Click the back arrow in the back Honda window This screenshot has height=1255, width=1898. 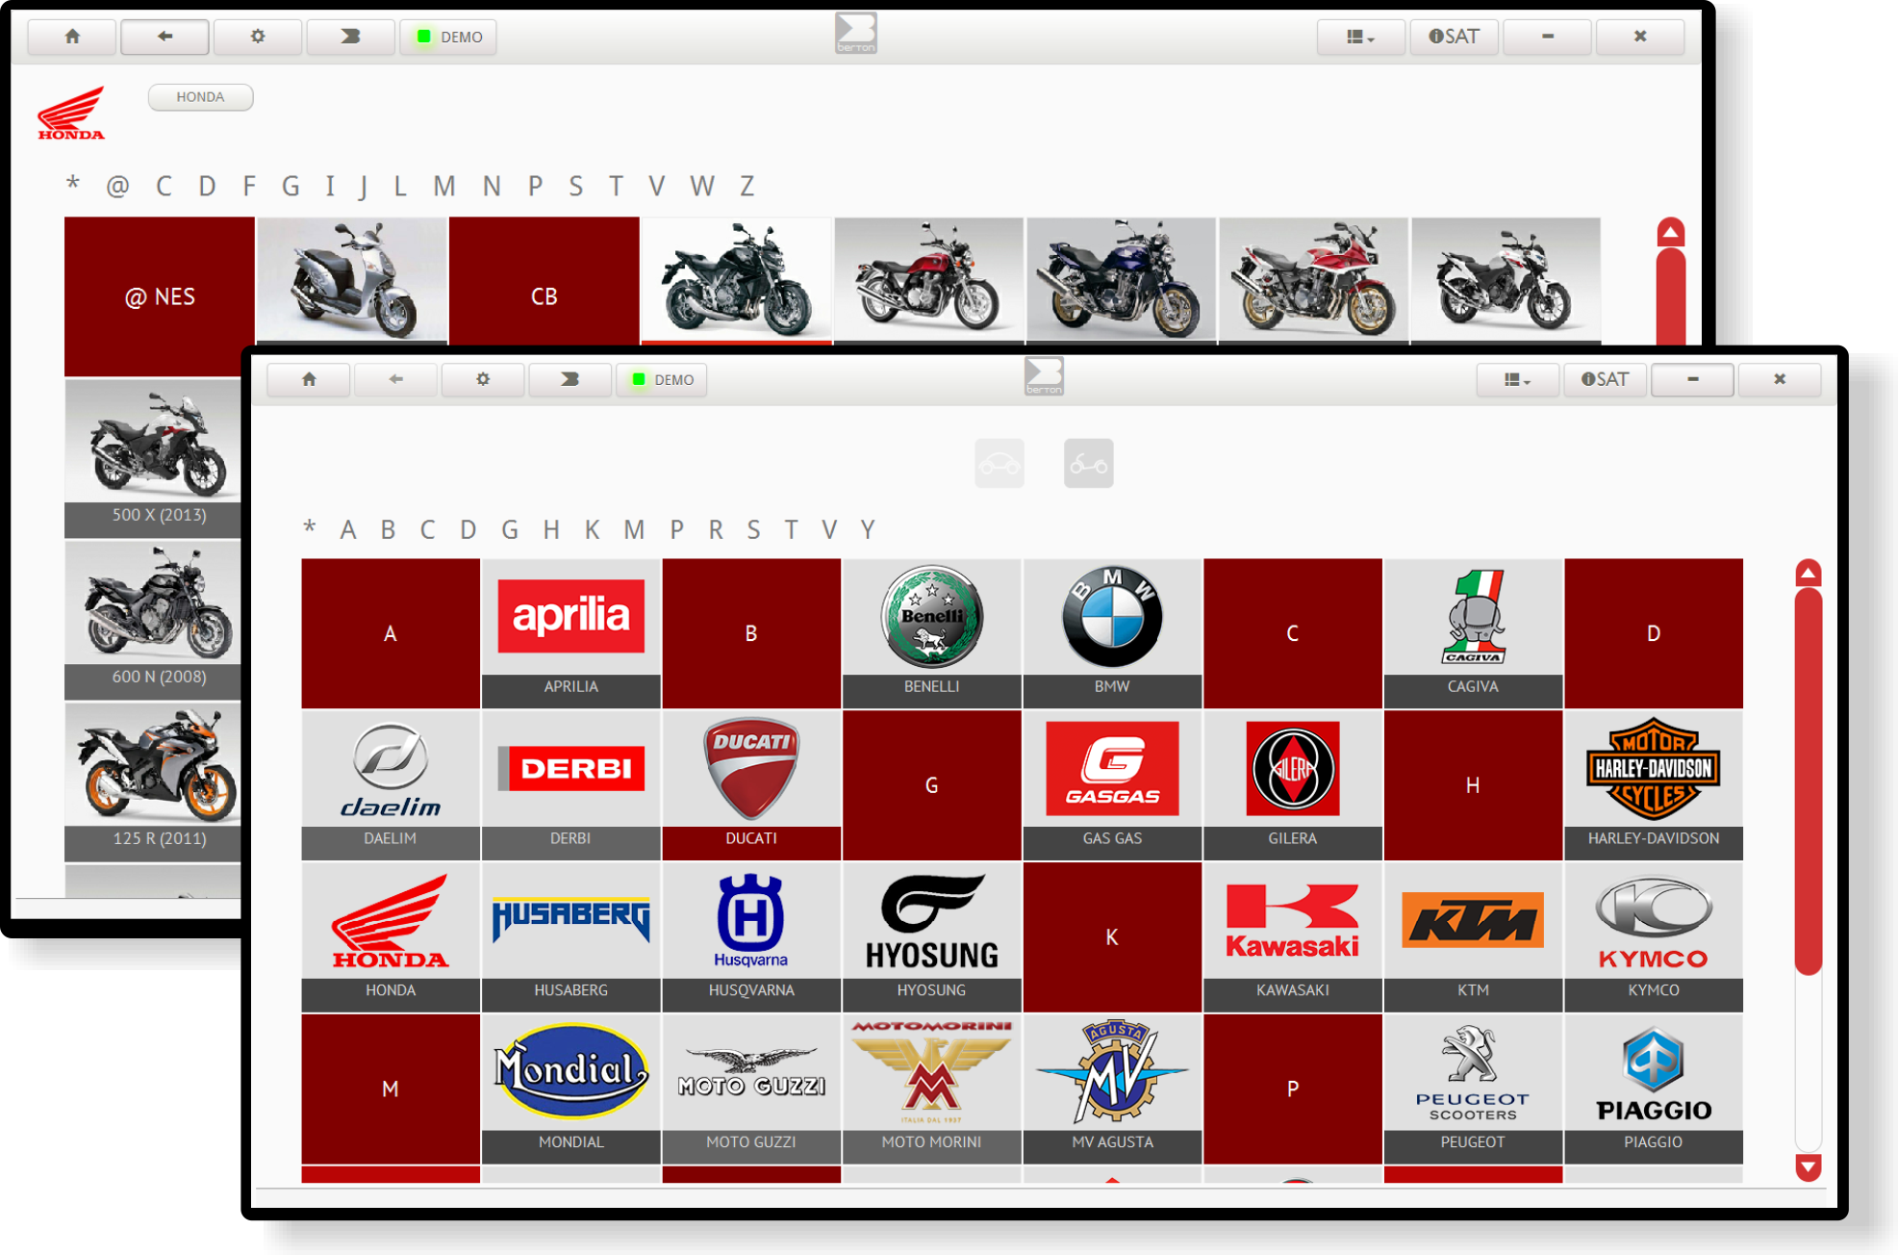coord(164,37)
